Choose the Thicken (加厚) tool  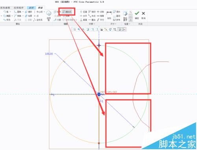28,16
